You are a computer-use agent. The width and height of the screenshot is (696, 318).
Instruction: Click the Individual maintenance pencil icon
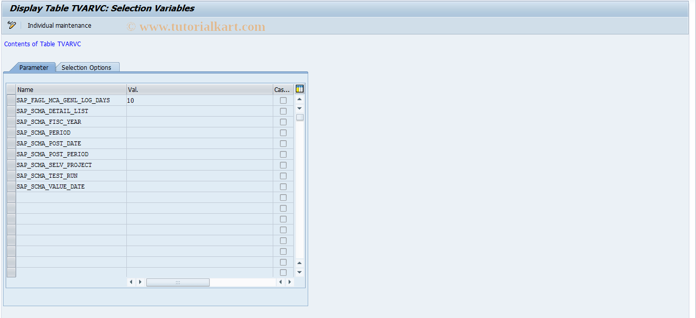pyautogui.click(x=11, y=25)
